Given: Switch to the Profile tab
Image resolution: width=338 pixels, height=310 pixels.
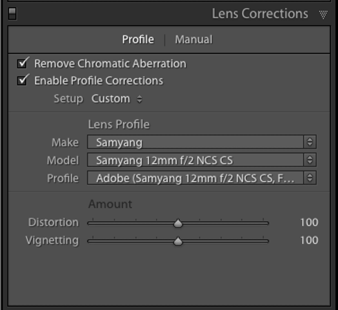Looking at the screenshot, I should [138, 39].
